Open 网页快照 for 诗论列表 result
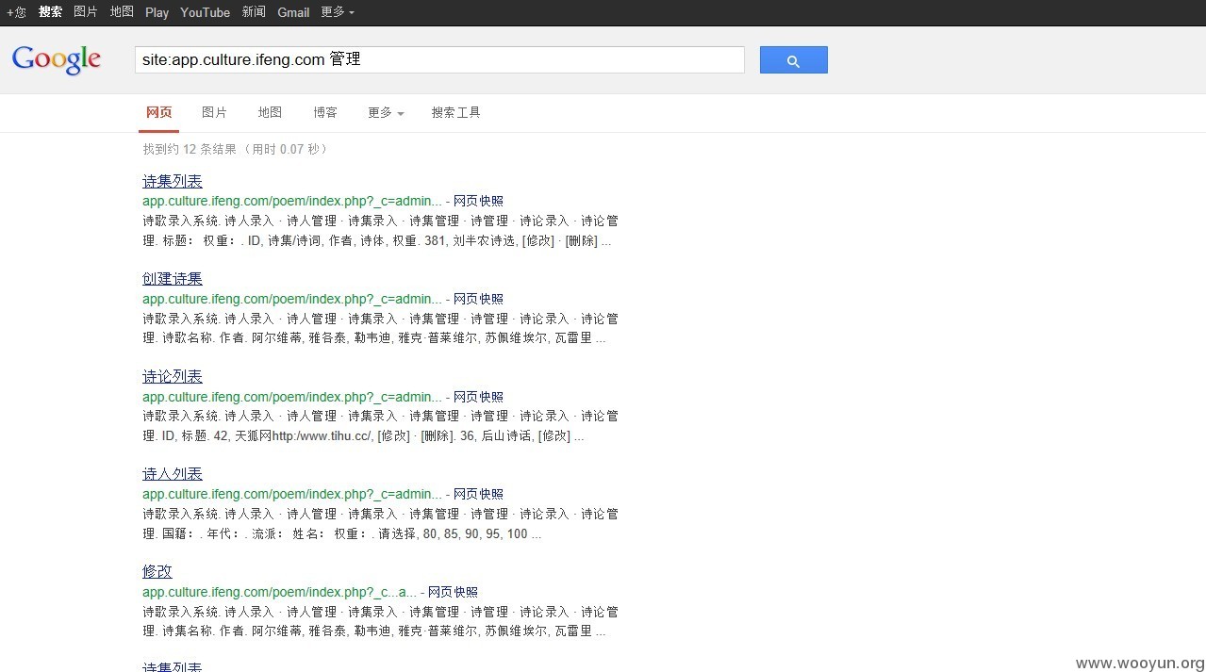 click(x=478, y=397)
